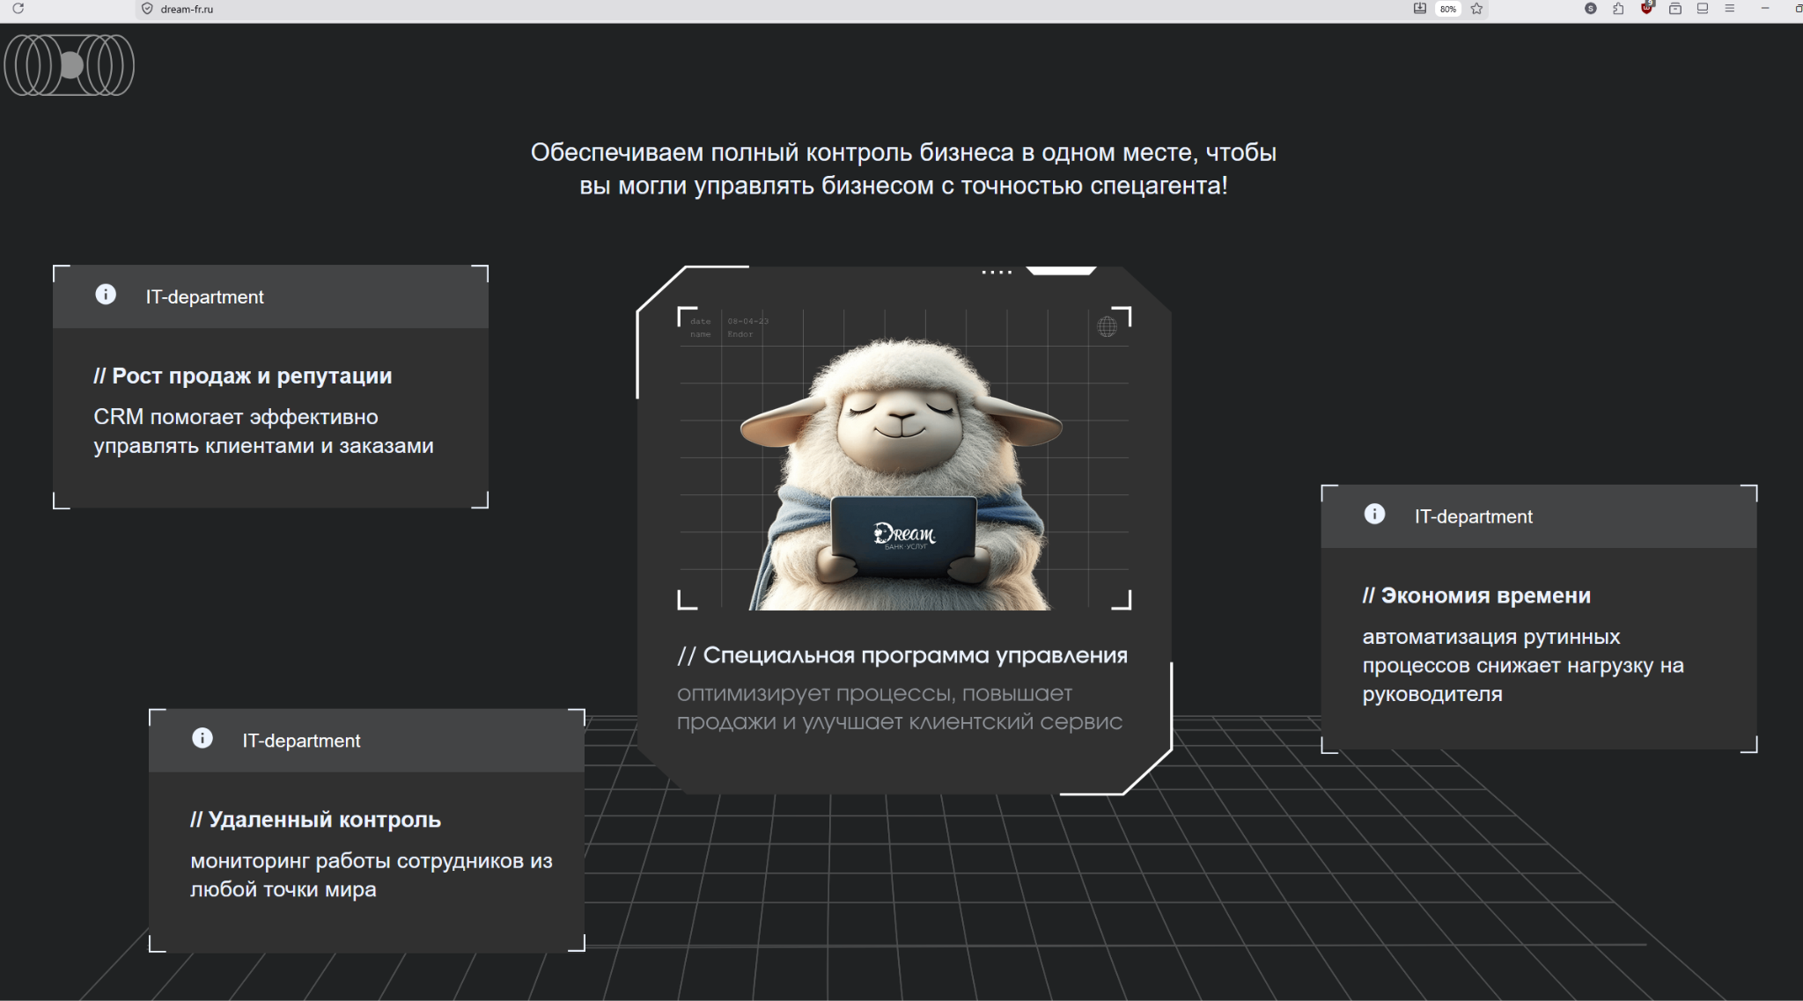
Task: Click IT-department label above Экономия времени
Action: [1474, 517]
